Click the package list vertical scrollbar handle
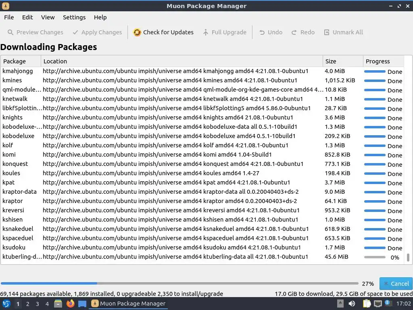 pyautogui.click(x=408, y=258)
